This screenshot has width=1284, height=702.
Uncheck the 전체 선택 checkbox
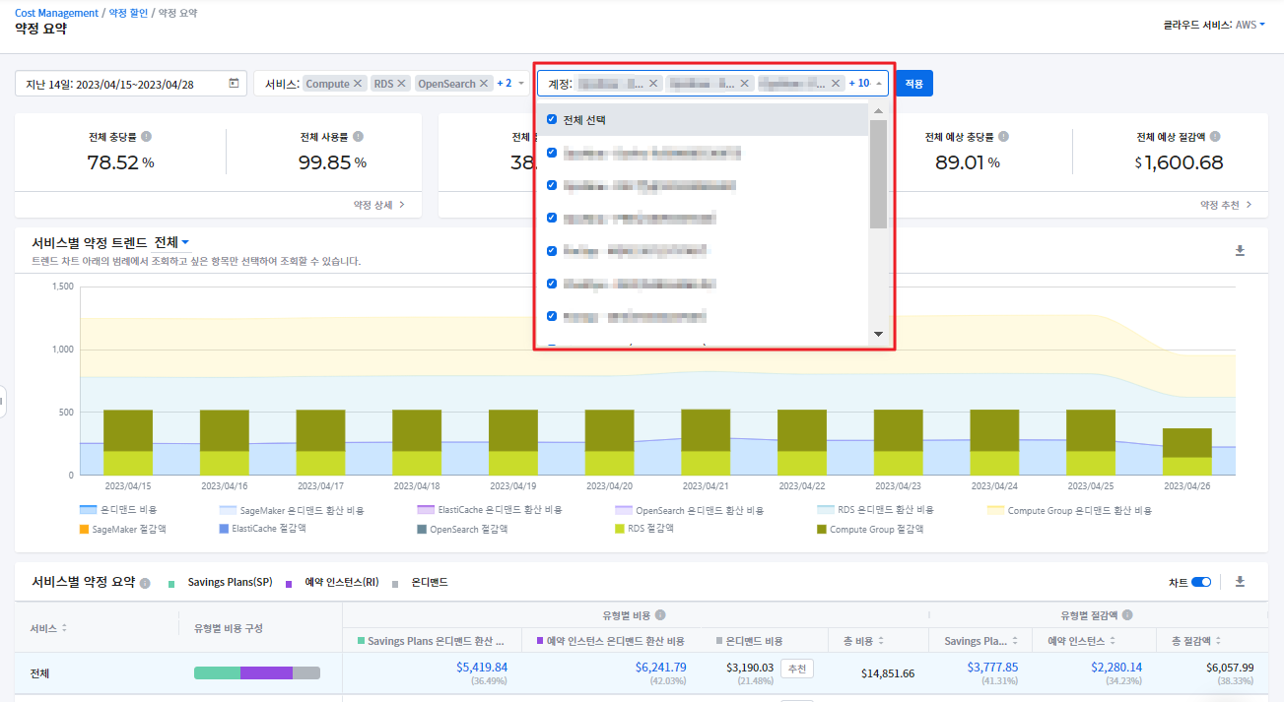pos(552,119)
